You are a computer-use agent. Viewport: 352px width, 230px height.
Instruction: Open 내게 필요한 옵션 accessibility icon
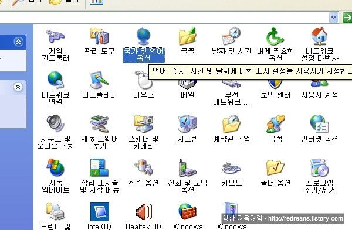[275, 36]
